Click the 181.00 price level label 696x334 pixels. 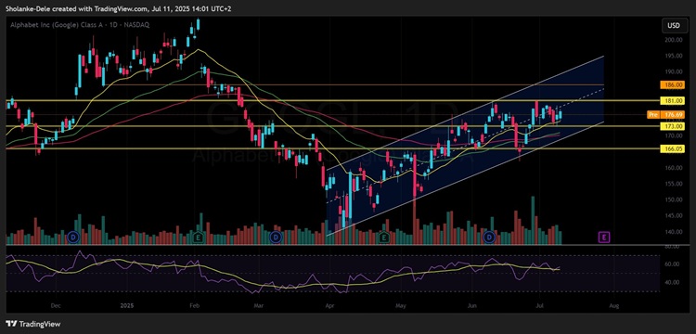click(x=672, y=101)
